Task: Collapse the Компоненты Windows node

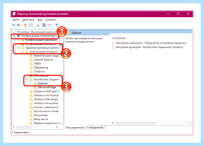Action: click(x=23, y=52)
